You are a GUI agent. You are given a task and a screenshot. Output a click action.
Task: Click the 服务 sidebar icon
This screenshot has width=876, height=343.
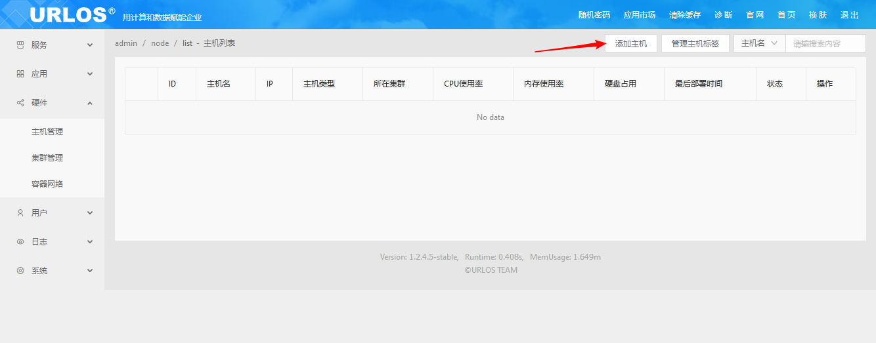click(x=20, y=45)
